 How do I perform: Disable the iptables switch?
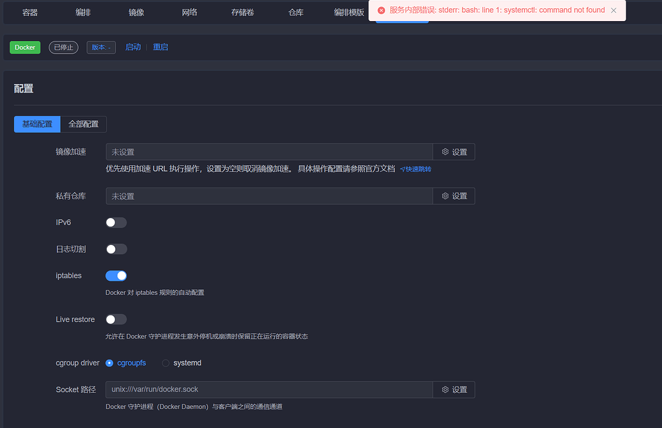point(116,276)
